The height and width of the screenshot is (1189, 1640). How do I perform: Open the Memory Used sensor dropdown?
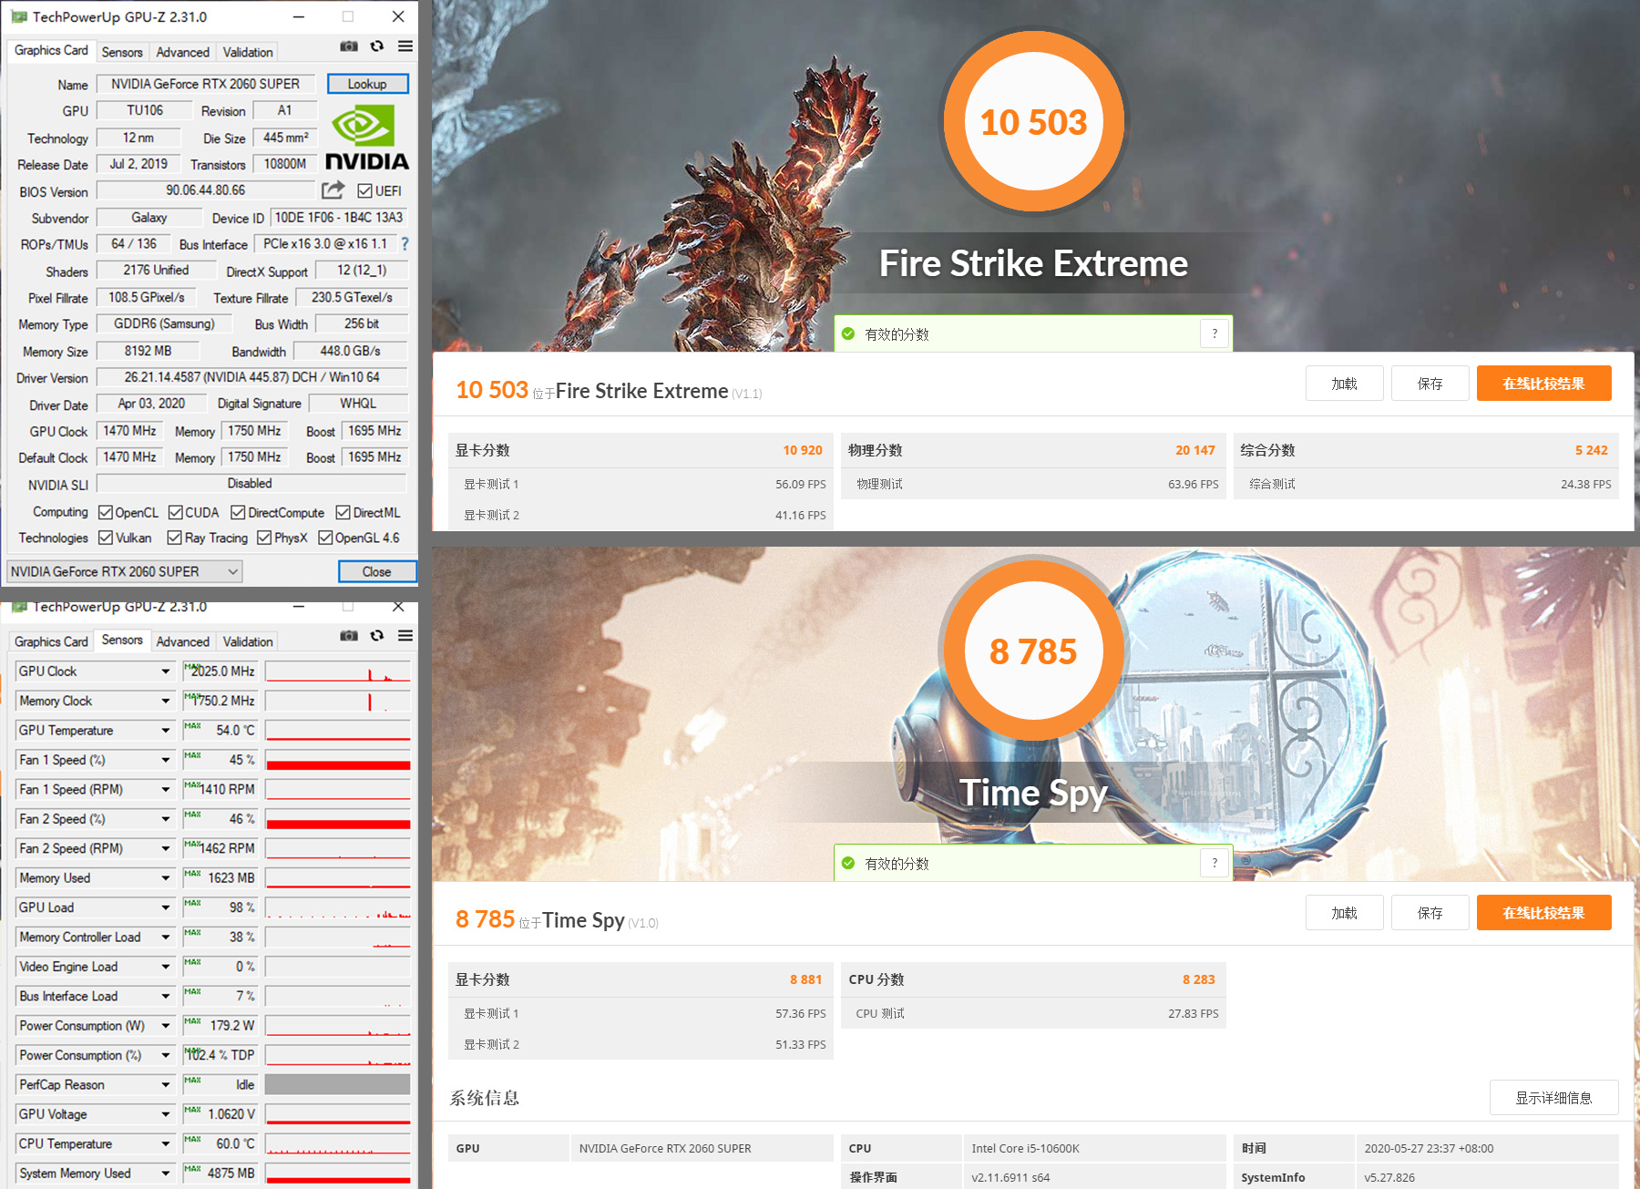165,878
